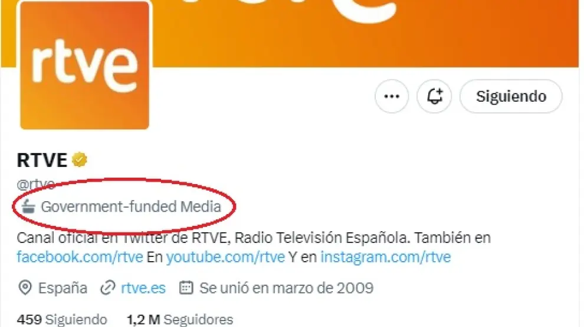This screenshot has height=327, width=584.
Task: Click the orange header banner image
Action: pos(365,34)
